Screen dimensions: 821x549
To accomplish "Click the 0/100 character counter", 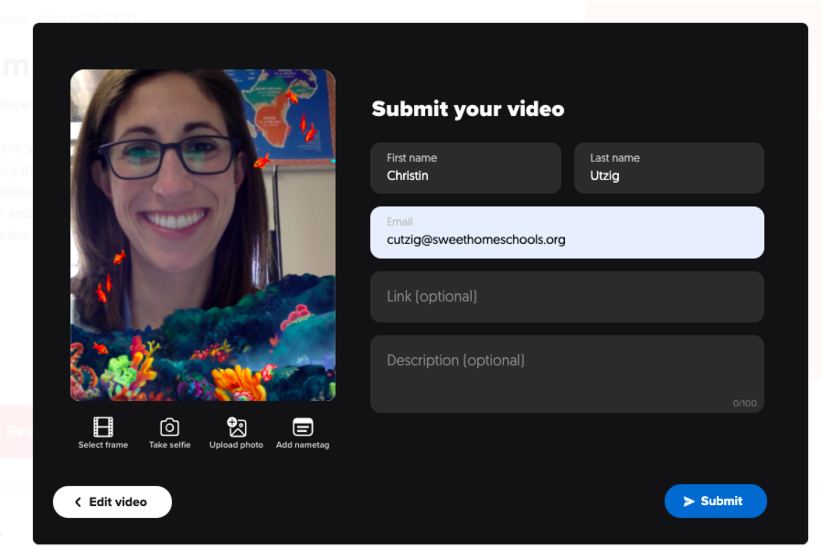I will (x=744, y=403).
